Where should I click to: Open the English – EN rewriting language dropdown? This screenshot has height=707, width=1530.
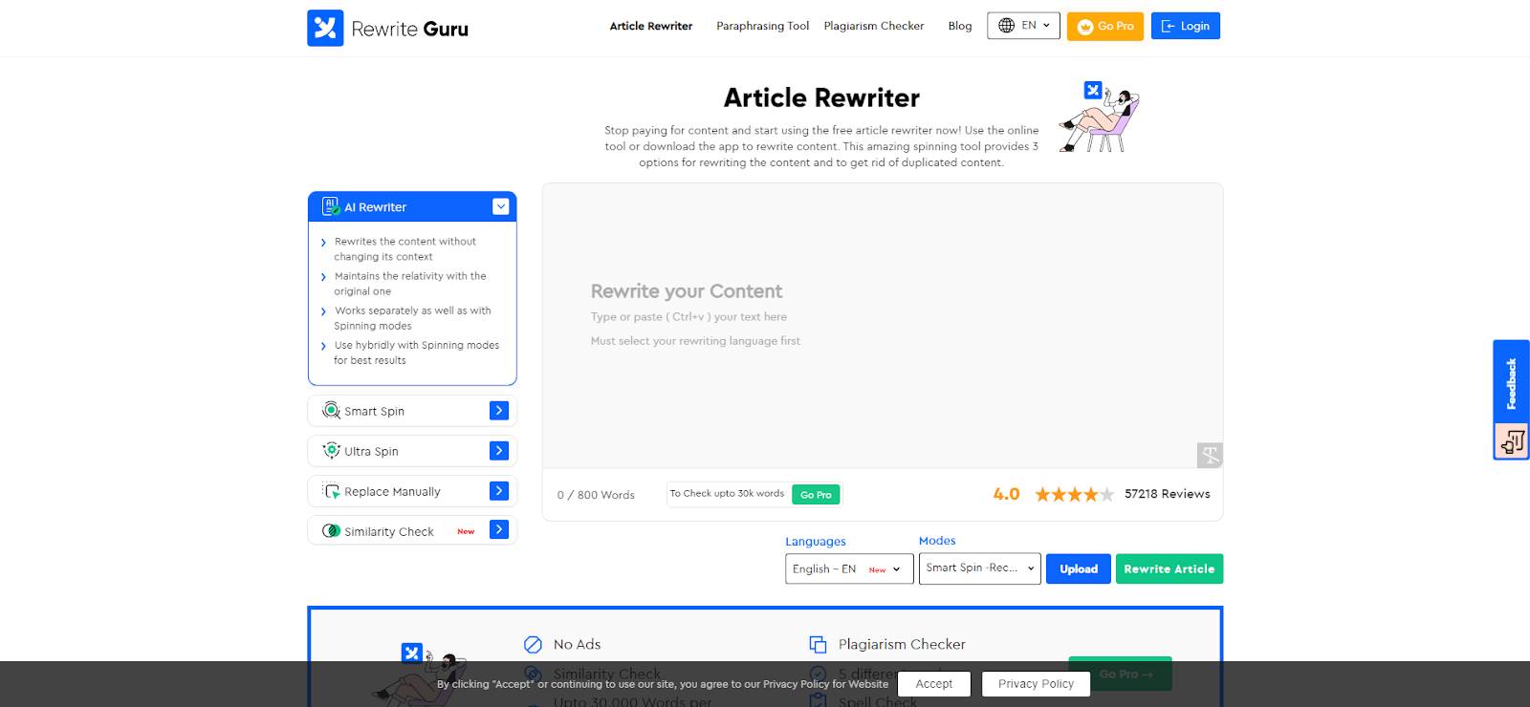(849, 568)
